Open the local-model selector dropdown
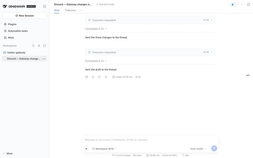The width and height of the screenshot is (253, 158). (198, 149)
